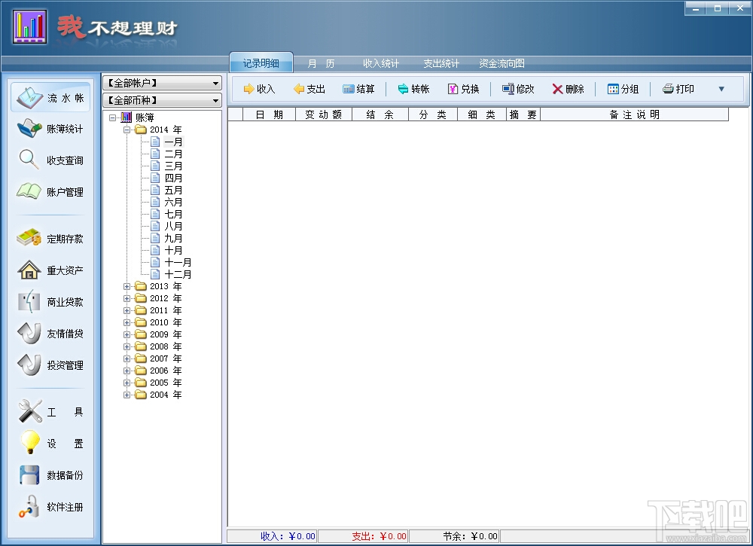Viewport: 753px width, 546px height.
Task: Click the 支出 expense arrow icon
Action: (299, 89)
